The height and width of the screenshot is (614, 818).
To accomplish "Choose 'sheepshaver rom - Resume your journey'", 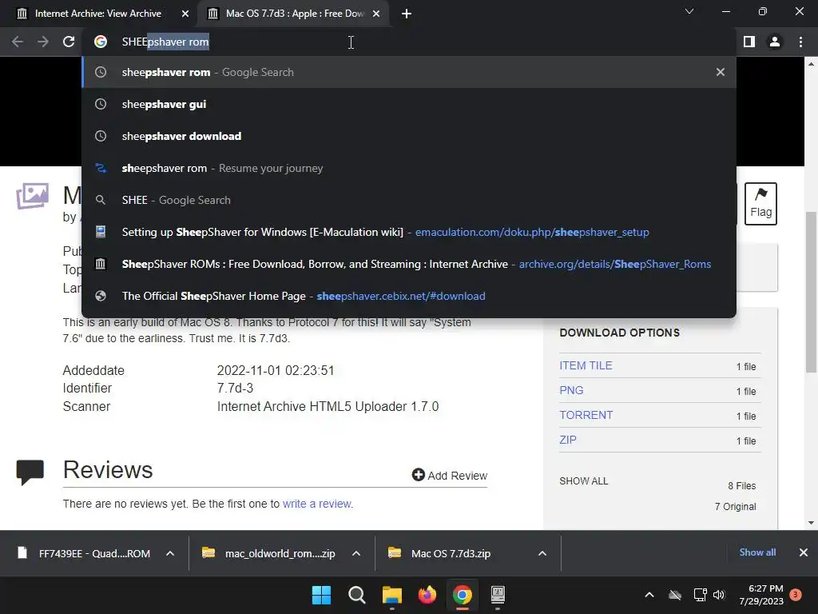I will 409,168.
